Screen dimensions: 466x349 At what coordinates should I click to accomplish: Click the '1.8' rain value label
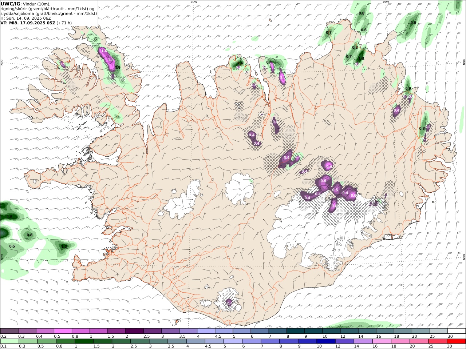point(361,59)
